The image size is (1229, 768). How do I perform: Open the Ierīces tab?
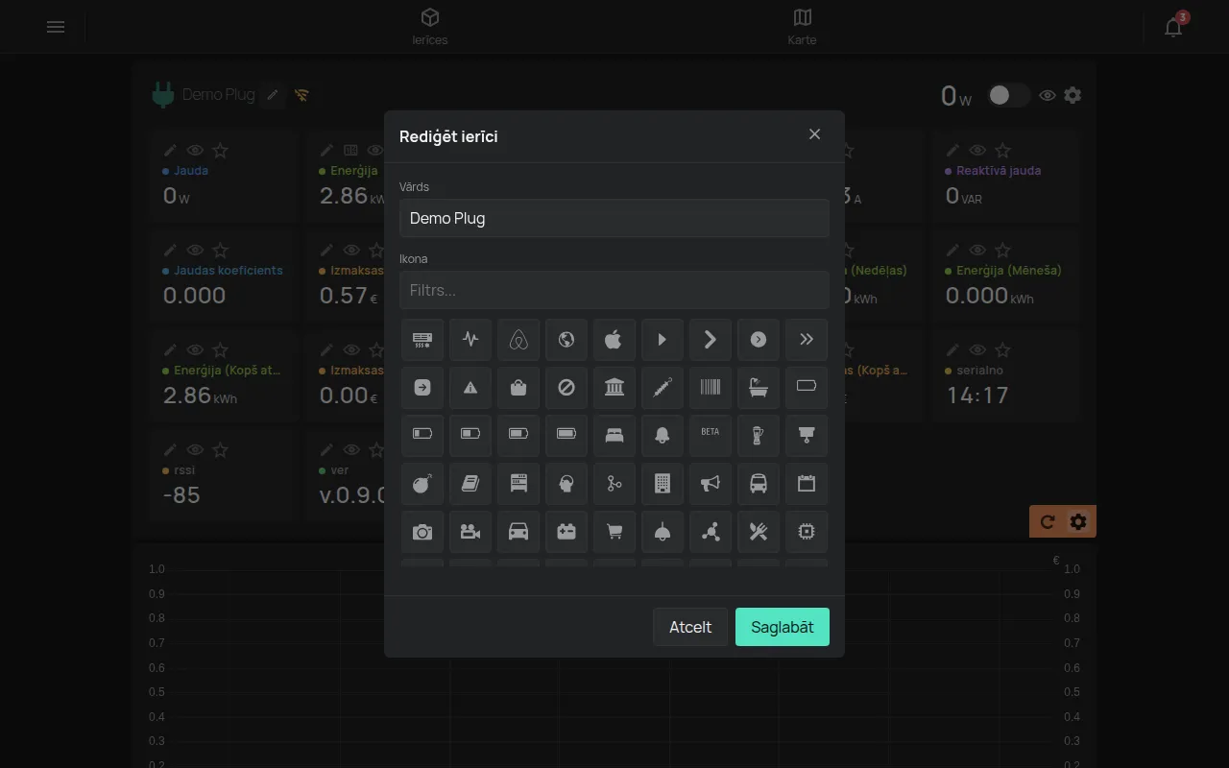(x=430, y=26)
